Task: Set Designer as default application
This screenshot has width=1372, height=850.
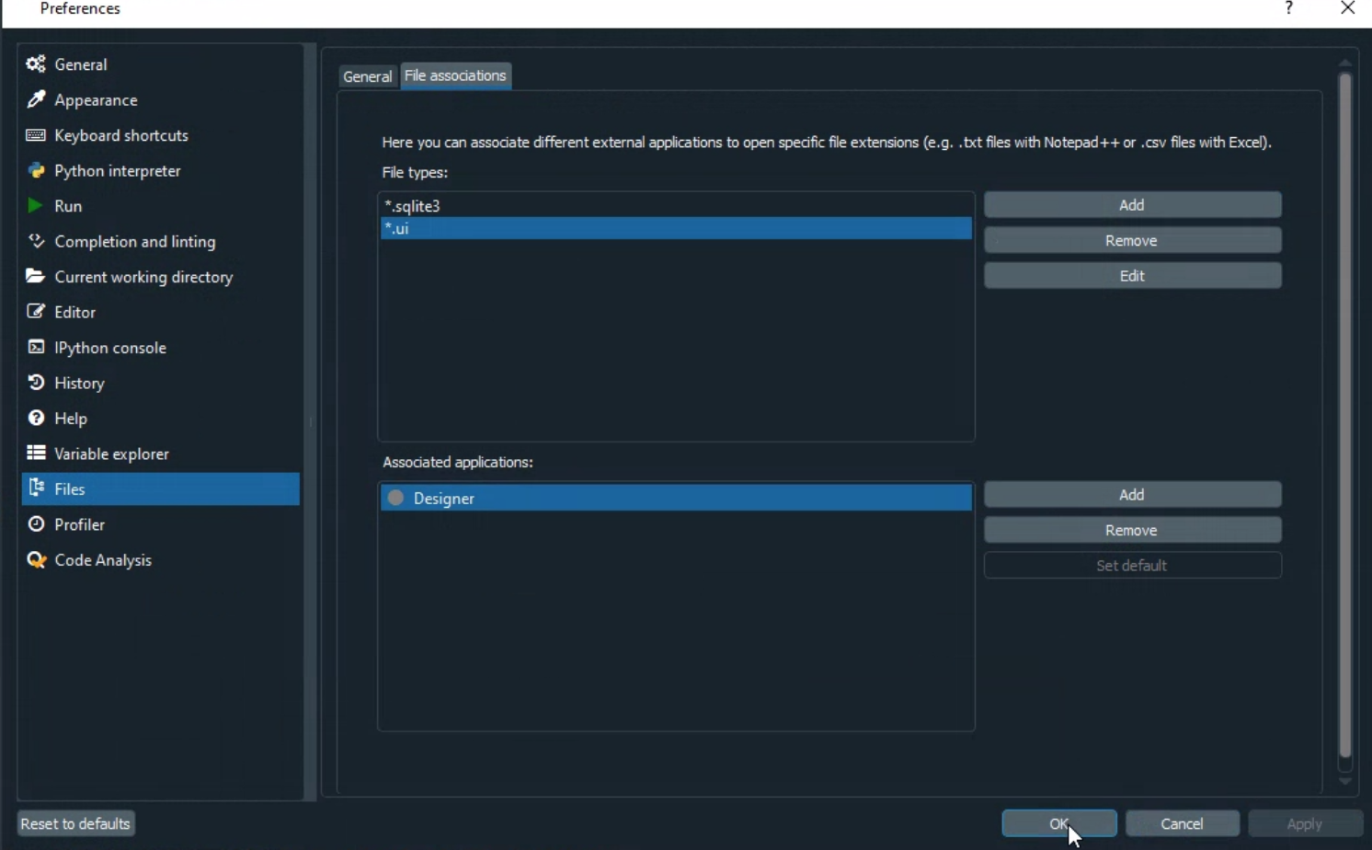Action: [x=1131, y=565]
